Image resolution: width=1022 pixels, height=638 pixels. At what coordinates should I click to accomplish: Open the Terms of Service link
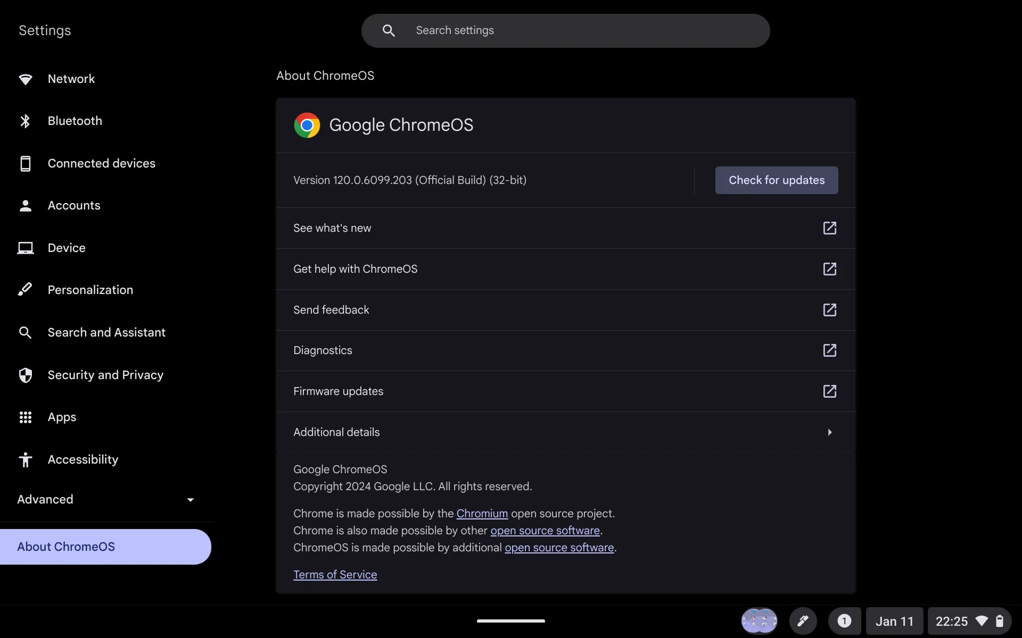(x=335, y=575)
